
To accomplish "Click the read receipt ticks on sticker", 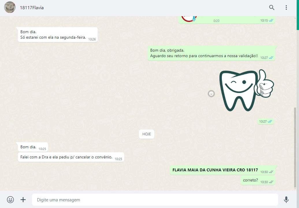I will pos(270,121).
